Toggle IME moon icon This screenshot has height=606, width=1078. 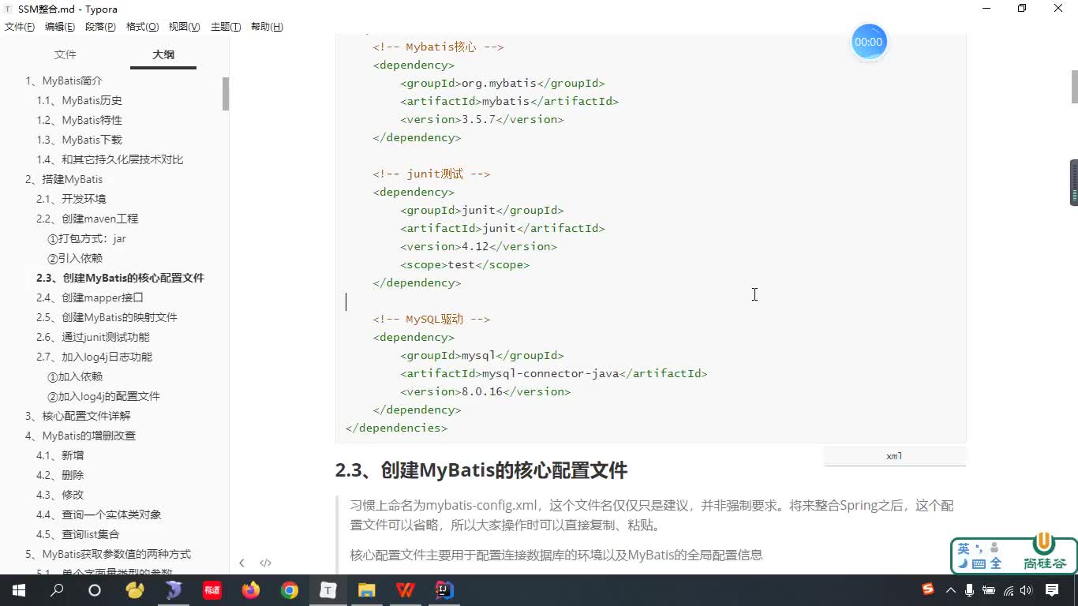point(964,563)
